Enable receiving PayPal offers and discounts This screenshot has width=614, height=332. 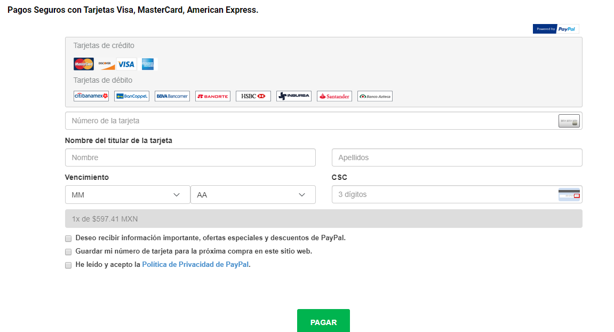68,238
